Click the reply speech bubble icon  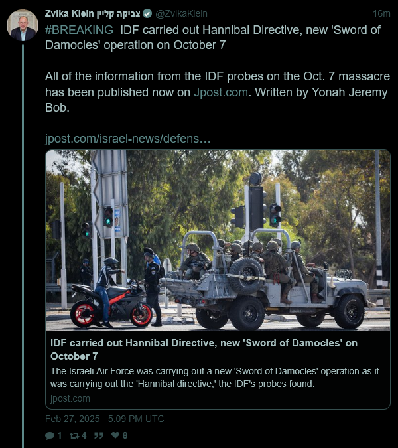pos(50,435)
